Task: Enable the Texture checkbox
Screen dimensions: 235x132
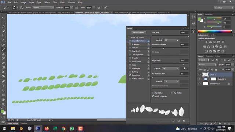Action: [130, 48]
